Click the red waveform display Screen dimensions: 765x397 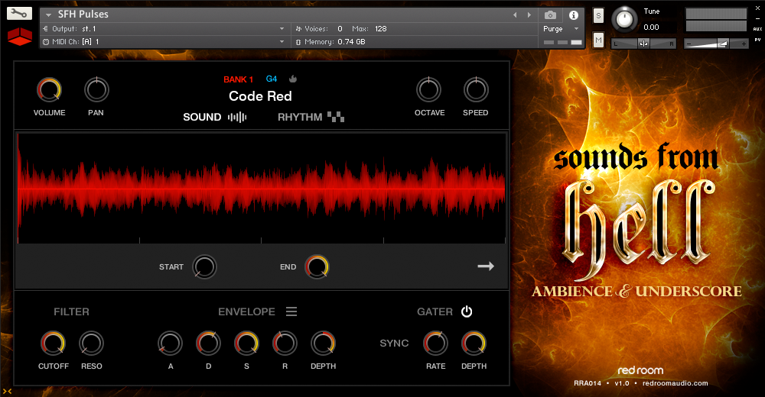pyautogui.click(x=262, y=188)
